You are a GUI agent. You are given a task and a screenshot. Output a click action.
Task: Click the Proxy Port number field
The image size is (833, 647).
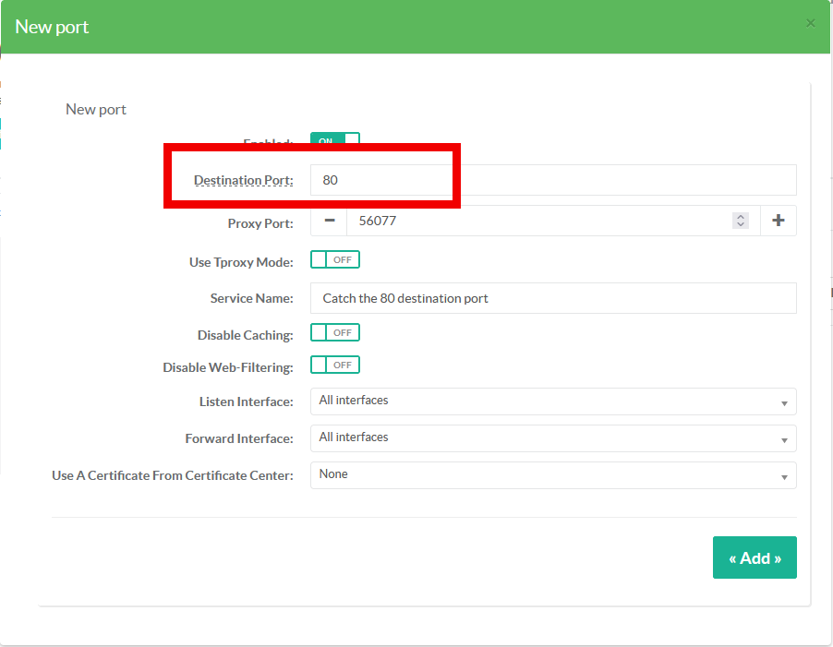pos(536,222)
